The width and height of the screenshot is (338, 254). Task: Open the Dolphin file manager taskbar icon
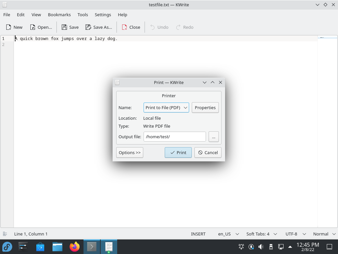57,247
